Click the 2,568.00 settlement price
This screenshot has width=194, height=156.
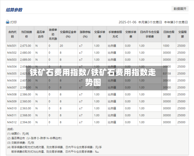(26, 115)
